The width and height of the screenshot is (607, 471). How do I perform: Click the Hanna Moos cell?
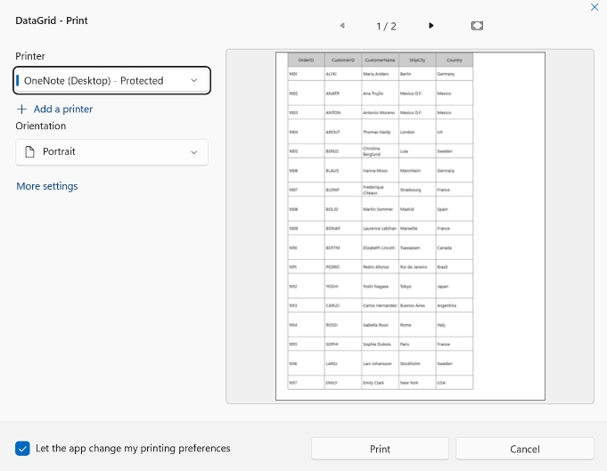click(x=380, y=171)
